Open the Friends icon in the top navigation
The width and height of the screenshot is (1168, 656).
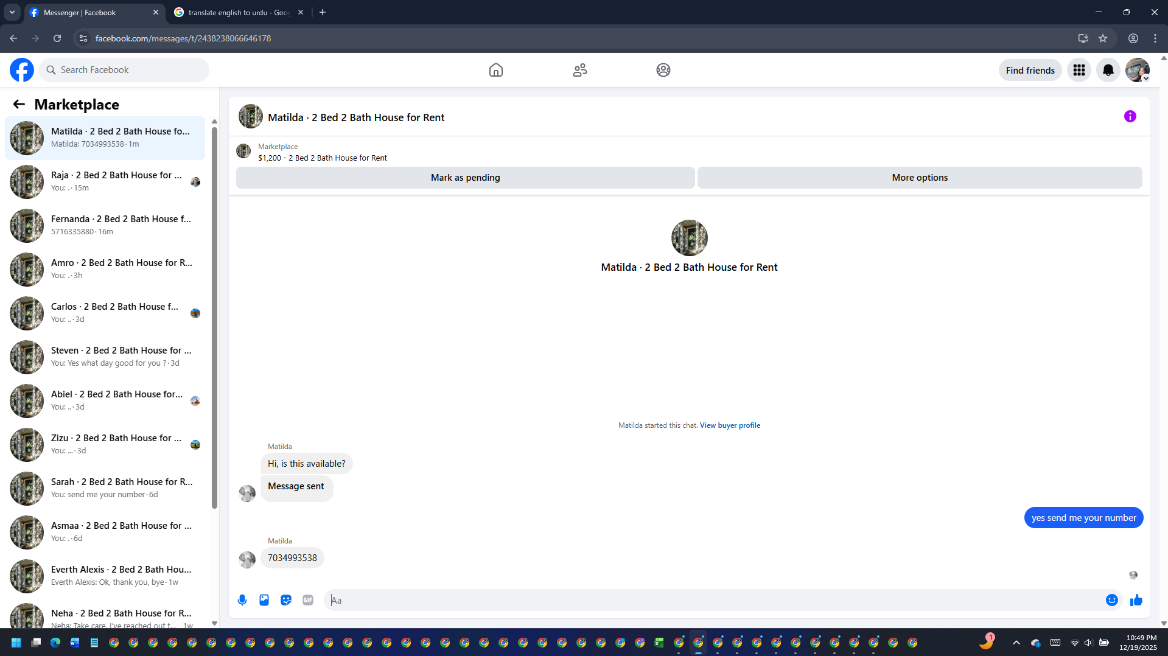coord(580,70)
